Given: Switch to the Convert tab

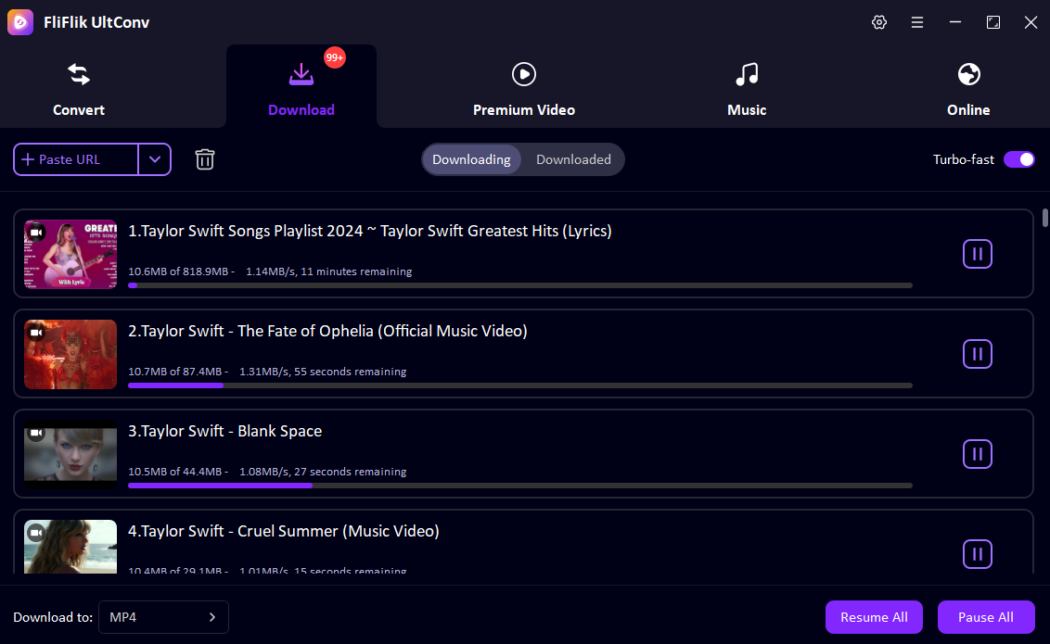Looking at the screenshot, I should click(x=79, y=88).
